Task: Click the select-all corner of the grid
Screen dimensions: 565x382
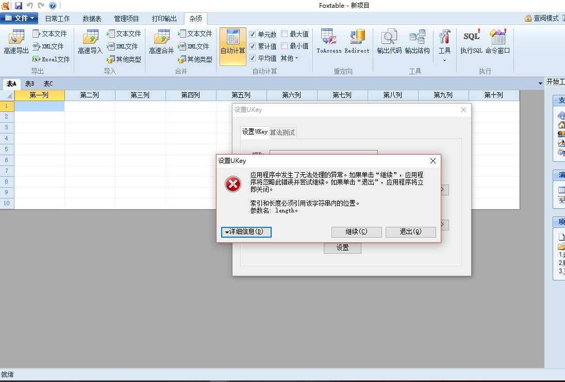Action: coord(7,95)
